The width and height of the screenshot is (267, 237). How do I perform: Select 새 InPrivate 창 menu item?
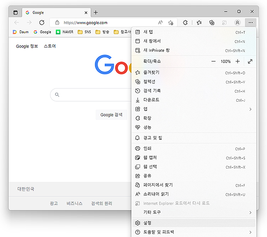click(194, 50)
